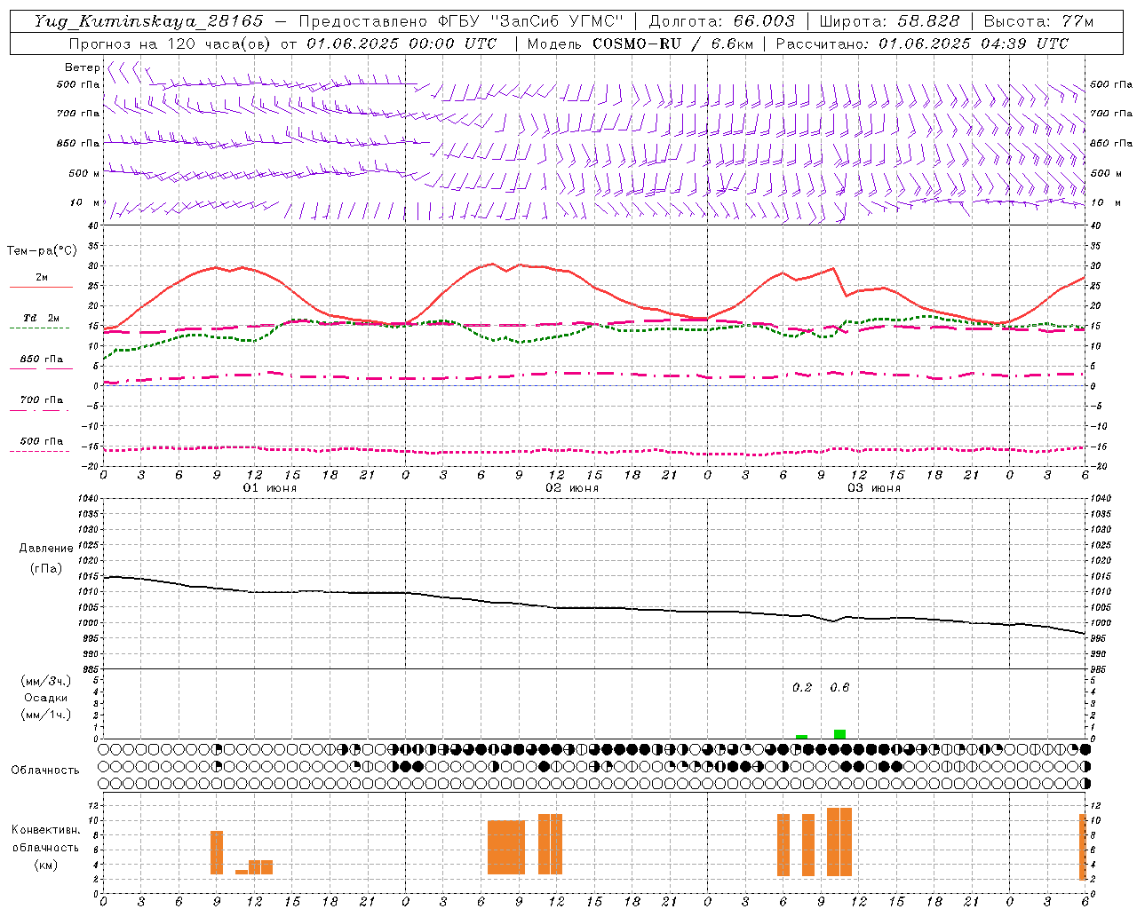The height and width of the screenshot is (909, 1137).
Task: Click the "(мм/1ч.)" precipitation unit label
Action: (x=46, y=715)
